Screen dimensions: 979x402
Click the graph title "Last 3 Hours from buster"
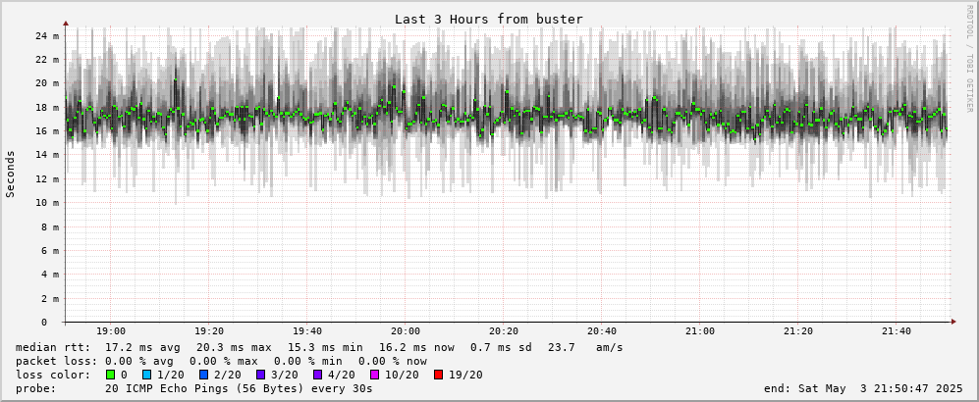(x=489, y=20)
